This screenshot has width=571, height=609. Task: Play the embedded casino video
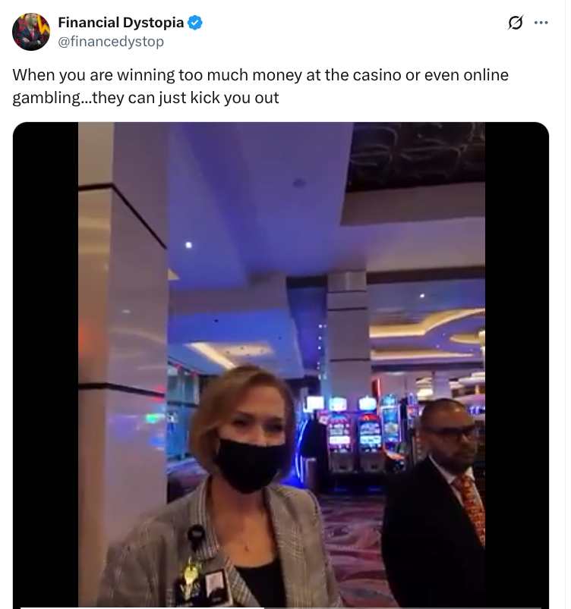coord(281,365)
